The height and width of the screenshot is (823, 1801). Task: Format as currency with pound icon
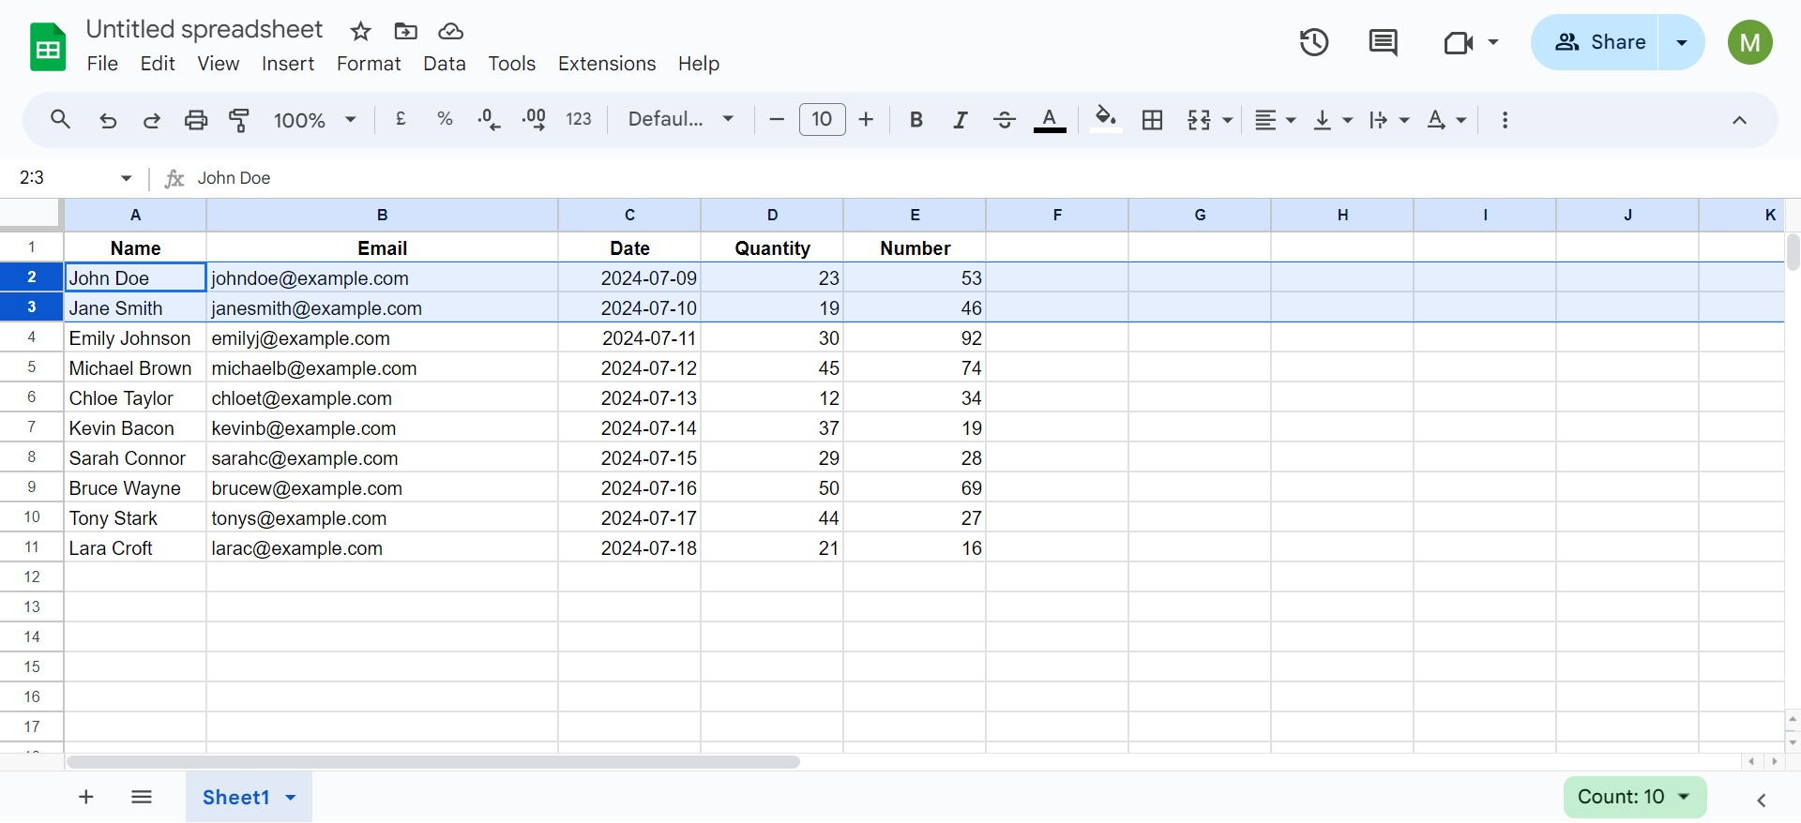tap(401, 119)
